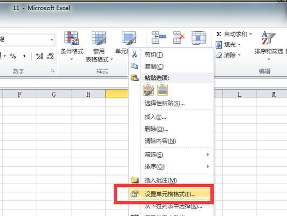
Task: Open the number group dialog launcher
Action: click(53, 71)
